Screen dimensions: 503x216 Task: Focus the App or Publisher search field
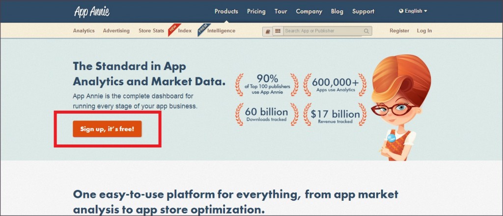[323, 31]
